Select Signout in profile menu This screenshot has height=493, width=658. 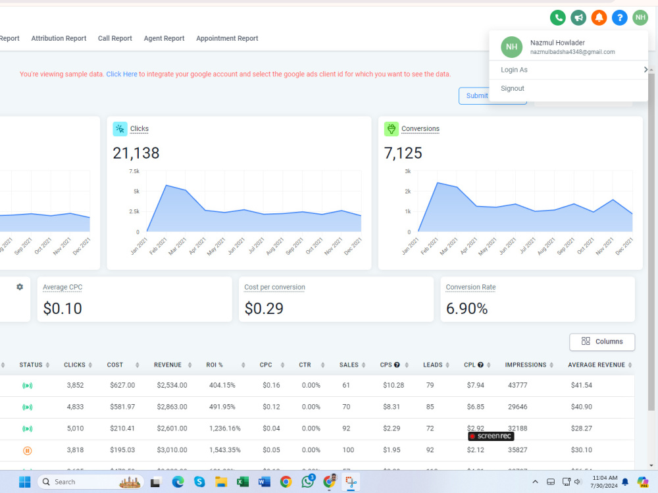click(569, 89)
